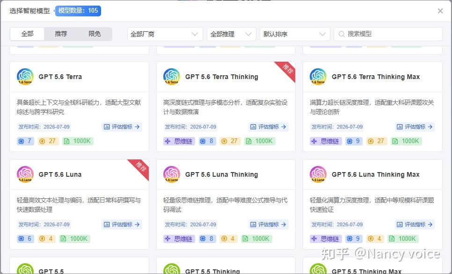Click coin tag 4 on GPT 5.6 Luna Thinking

coord(229,239)
